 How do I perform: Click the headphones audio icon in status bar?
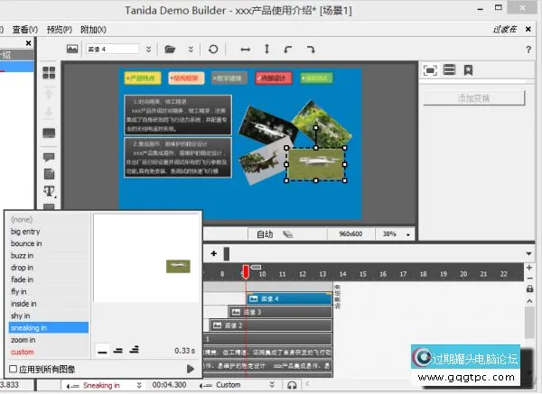(x=292, y=386)
